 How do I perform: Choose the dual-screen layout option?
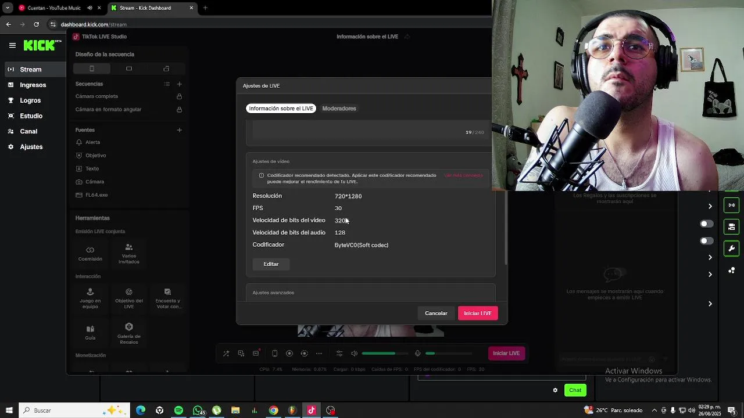coord(166,69)
